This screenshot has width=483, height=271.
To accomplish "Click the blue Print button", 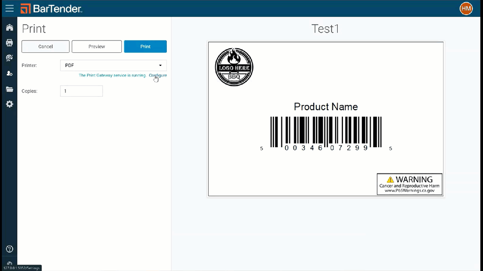I will (x=145, y=47).
